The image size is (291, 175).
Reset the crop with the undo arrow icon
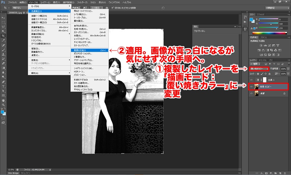point(163,8)
